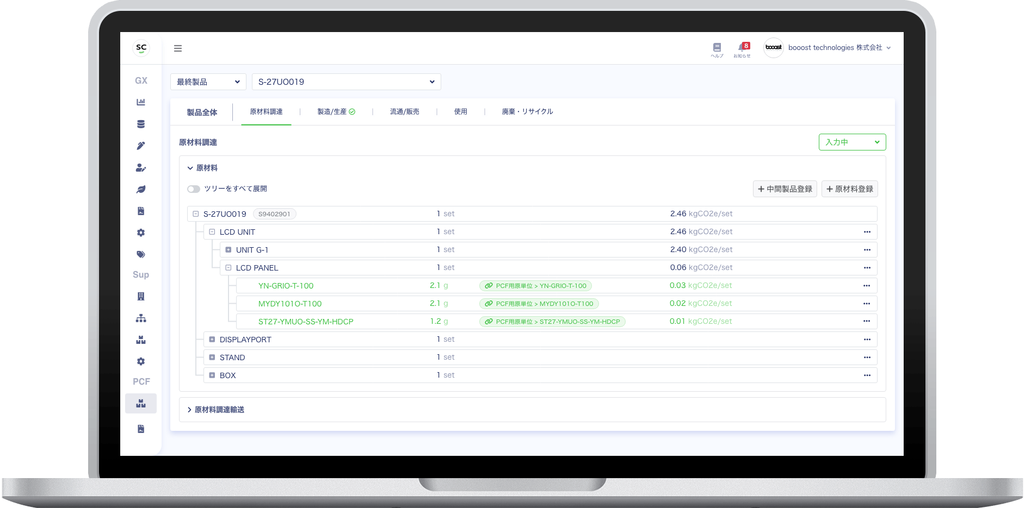This screenshot has width=1025, height=508.
Task: Click the help book icon
Action: tap(717, 47)
